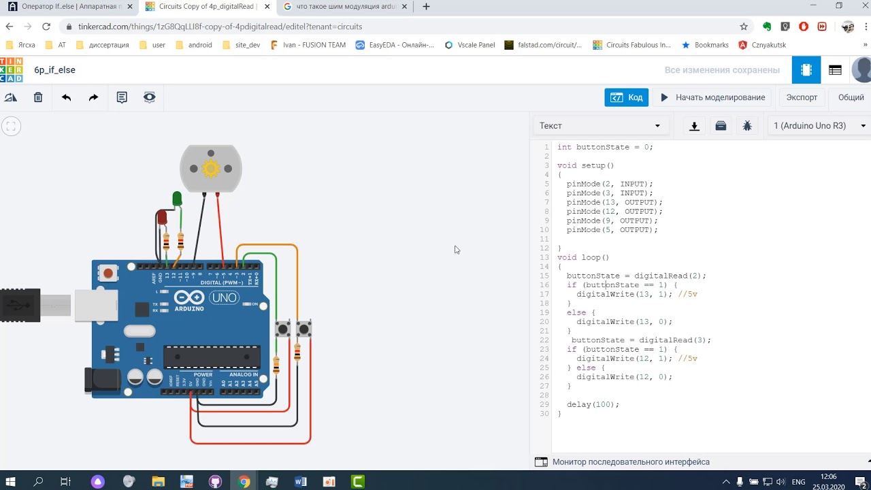Viewport: 871px width, 490px height.
Task: Open the notes tool
Action: click(122, 97)
